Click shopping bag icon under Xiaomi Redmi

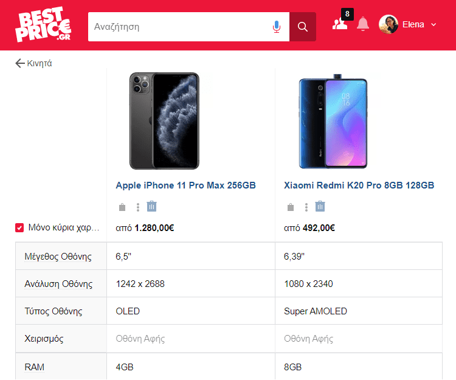point(291,207)
